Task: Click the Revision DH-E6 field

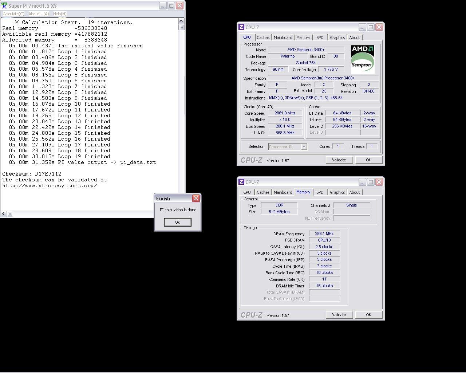Action: click(x=369, y=91)
